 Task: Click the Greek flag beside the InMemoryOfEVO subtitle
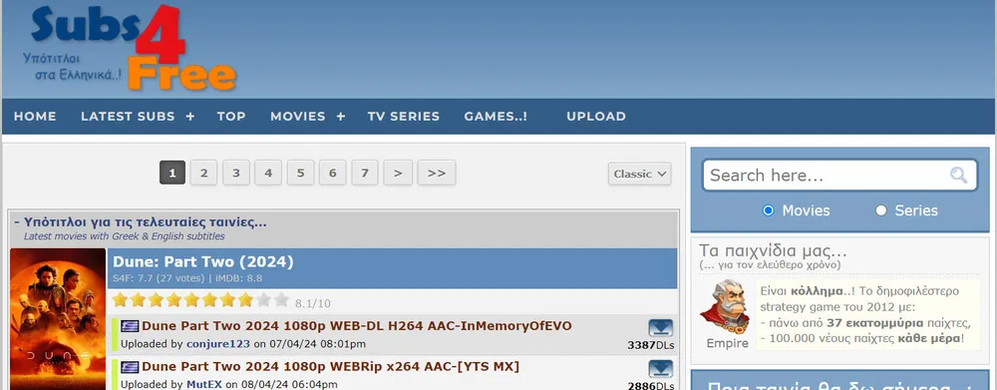tap(130, 326)
